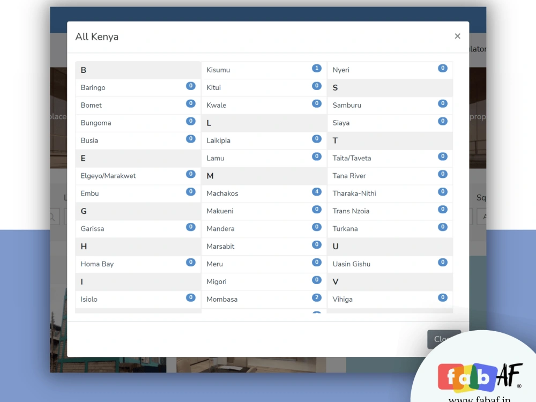This screenshot has height=402, width=536.
Task: Pick Busia county
Action: coord(138,140)
